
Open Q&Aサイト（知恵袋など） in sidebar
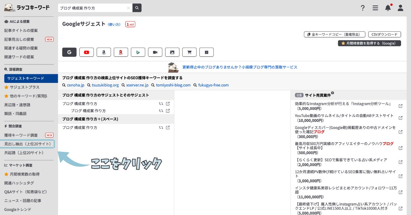[x=26, y=192]
